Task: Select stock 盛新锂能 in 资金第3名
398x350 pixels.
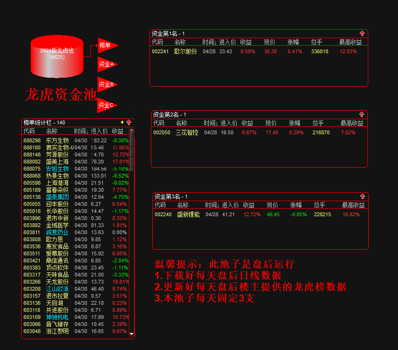Action: point(188,215)
